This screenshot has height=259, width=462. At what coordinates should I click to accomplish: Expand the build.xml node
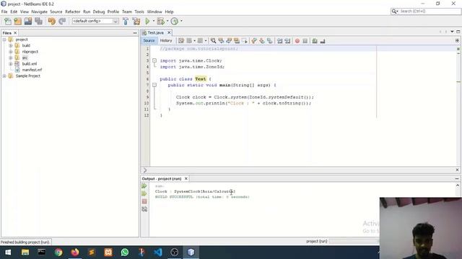coord(11,64)
